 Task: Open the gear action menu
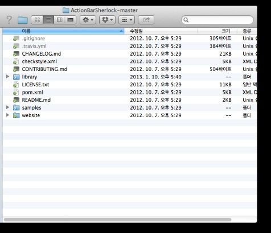click(88, 20)
